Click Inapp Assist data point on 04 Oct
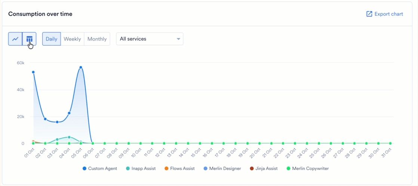This screenshot has height=186, width=418. tap(69, 137)
